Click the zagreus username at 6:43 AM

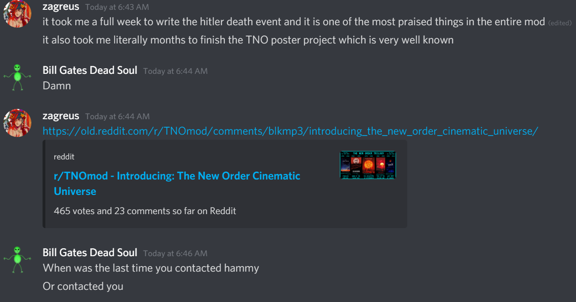click(61, 7)
